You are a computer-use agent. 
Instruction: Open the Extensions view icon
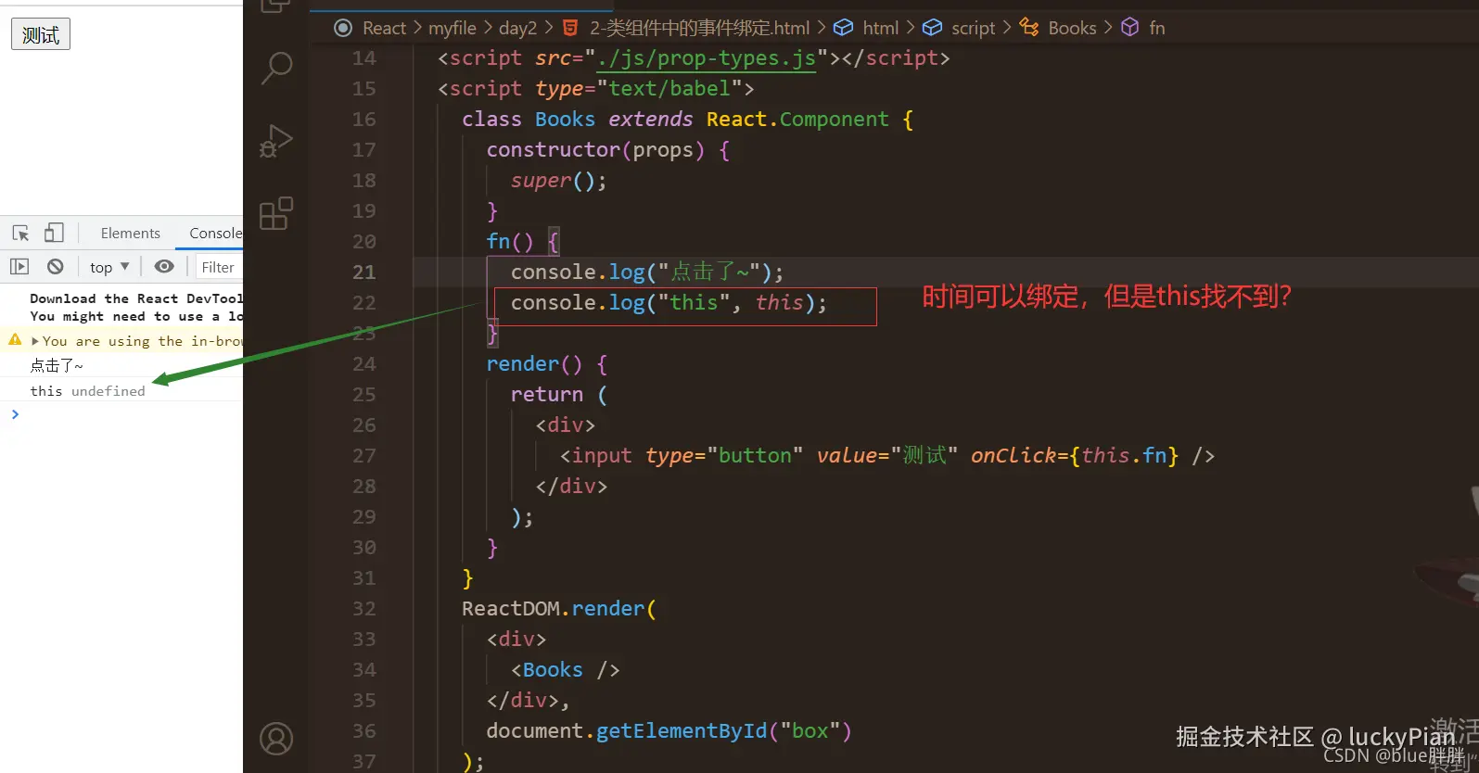pyautogui.click(x=276, y=213)
